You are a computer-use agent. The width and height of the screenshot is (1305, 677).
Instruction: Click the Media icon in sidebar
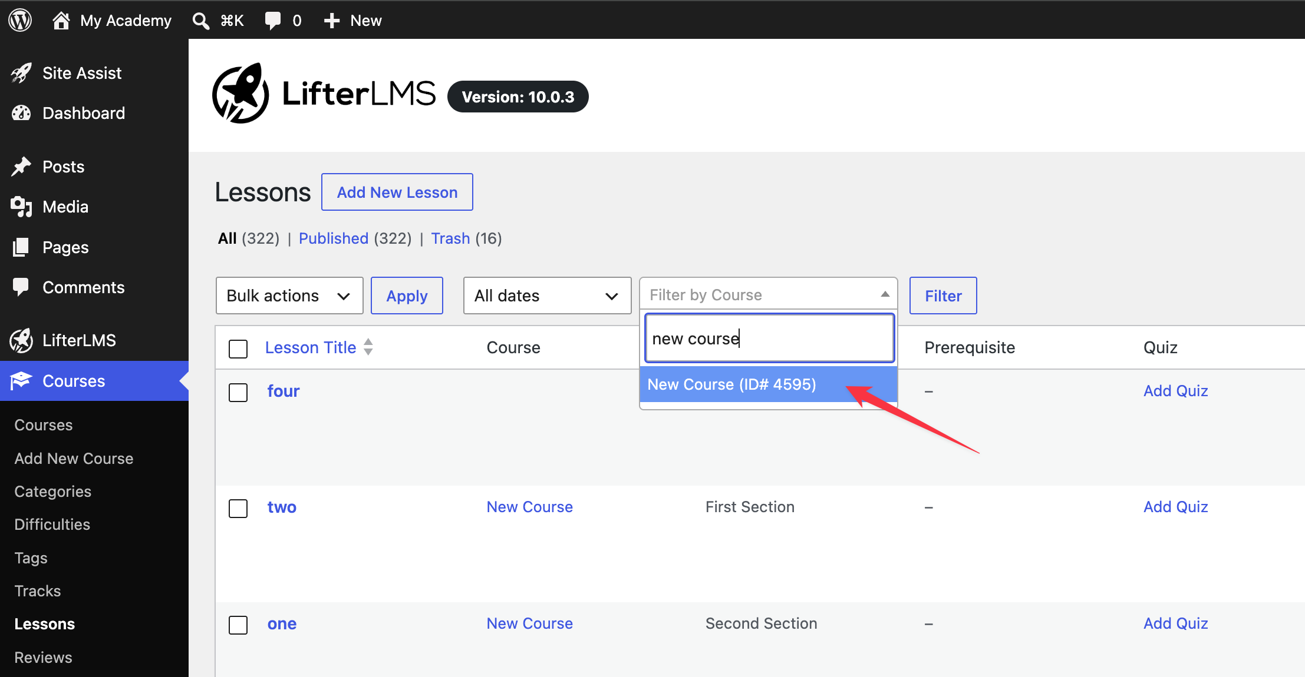tap(21, 207)
